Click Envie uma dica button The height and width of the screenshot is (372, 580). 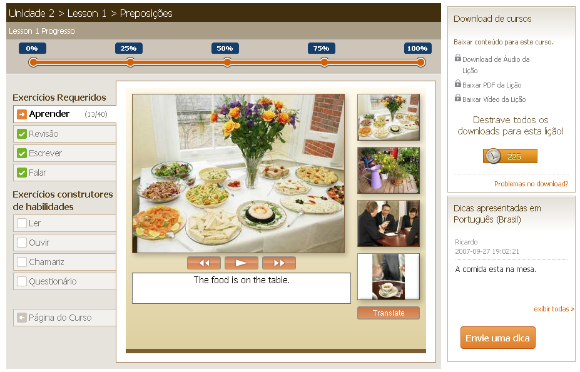[x=497, y=338]
